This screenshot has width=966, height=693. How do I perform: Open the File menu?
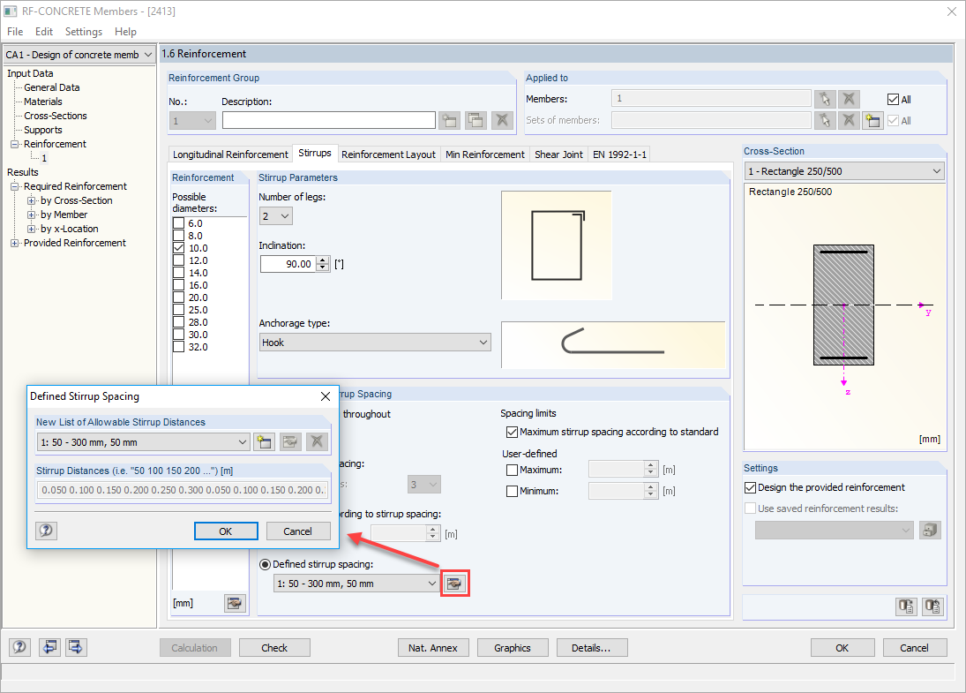(x=15, y=32)
